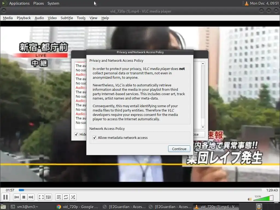The width and height of the screenshot is (280, 210).
Task: Click the show desktop icon in taskbar
Action: (x=3, y=207)
